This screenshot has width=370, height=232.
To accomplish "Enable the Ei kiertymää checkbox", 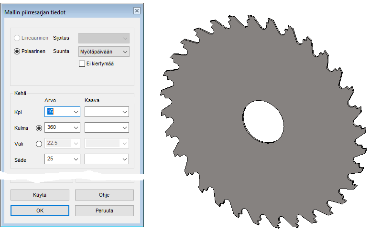I will (82, 63).
